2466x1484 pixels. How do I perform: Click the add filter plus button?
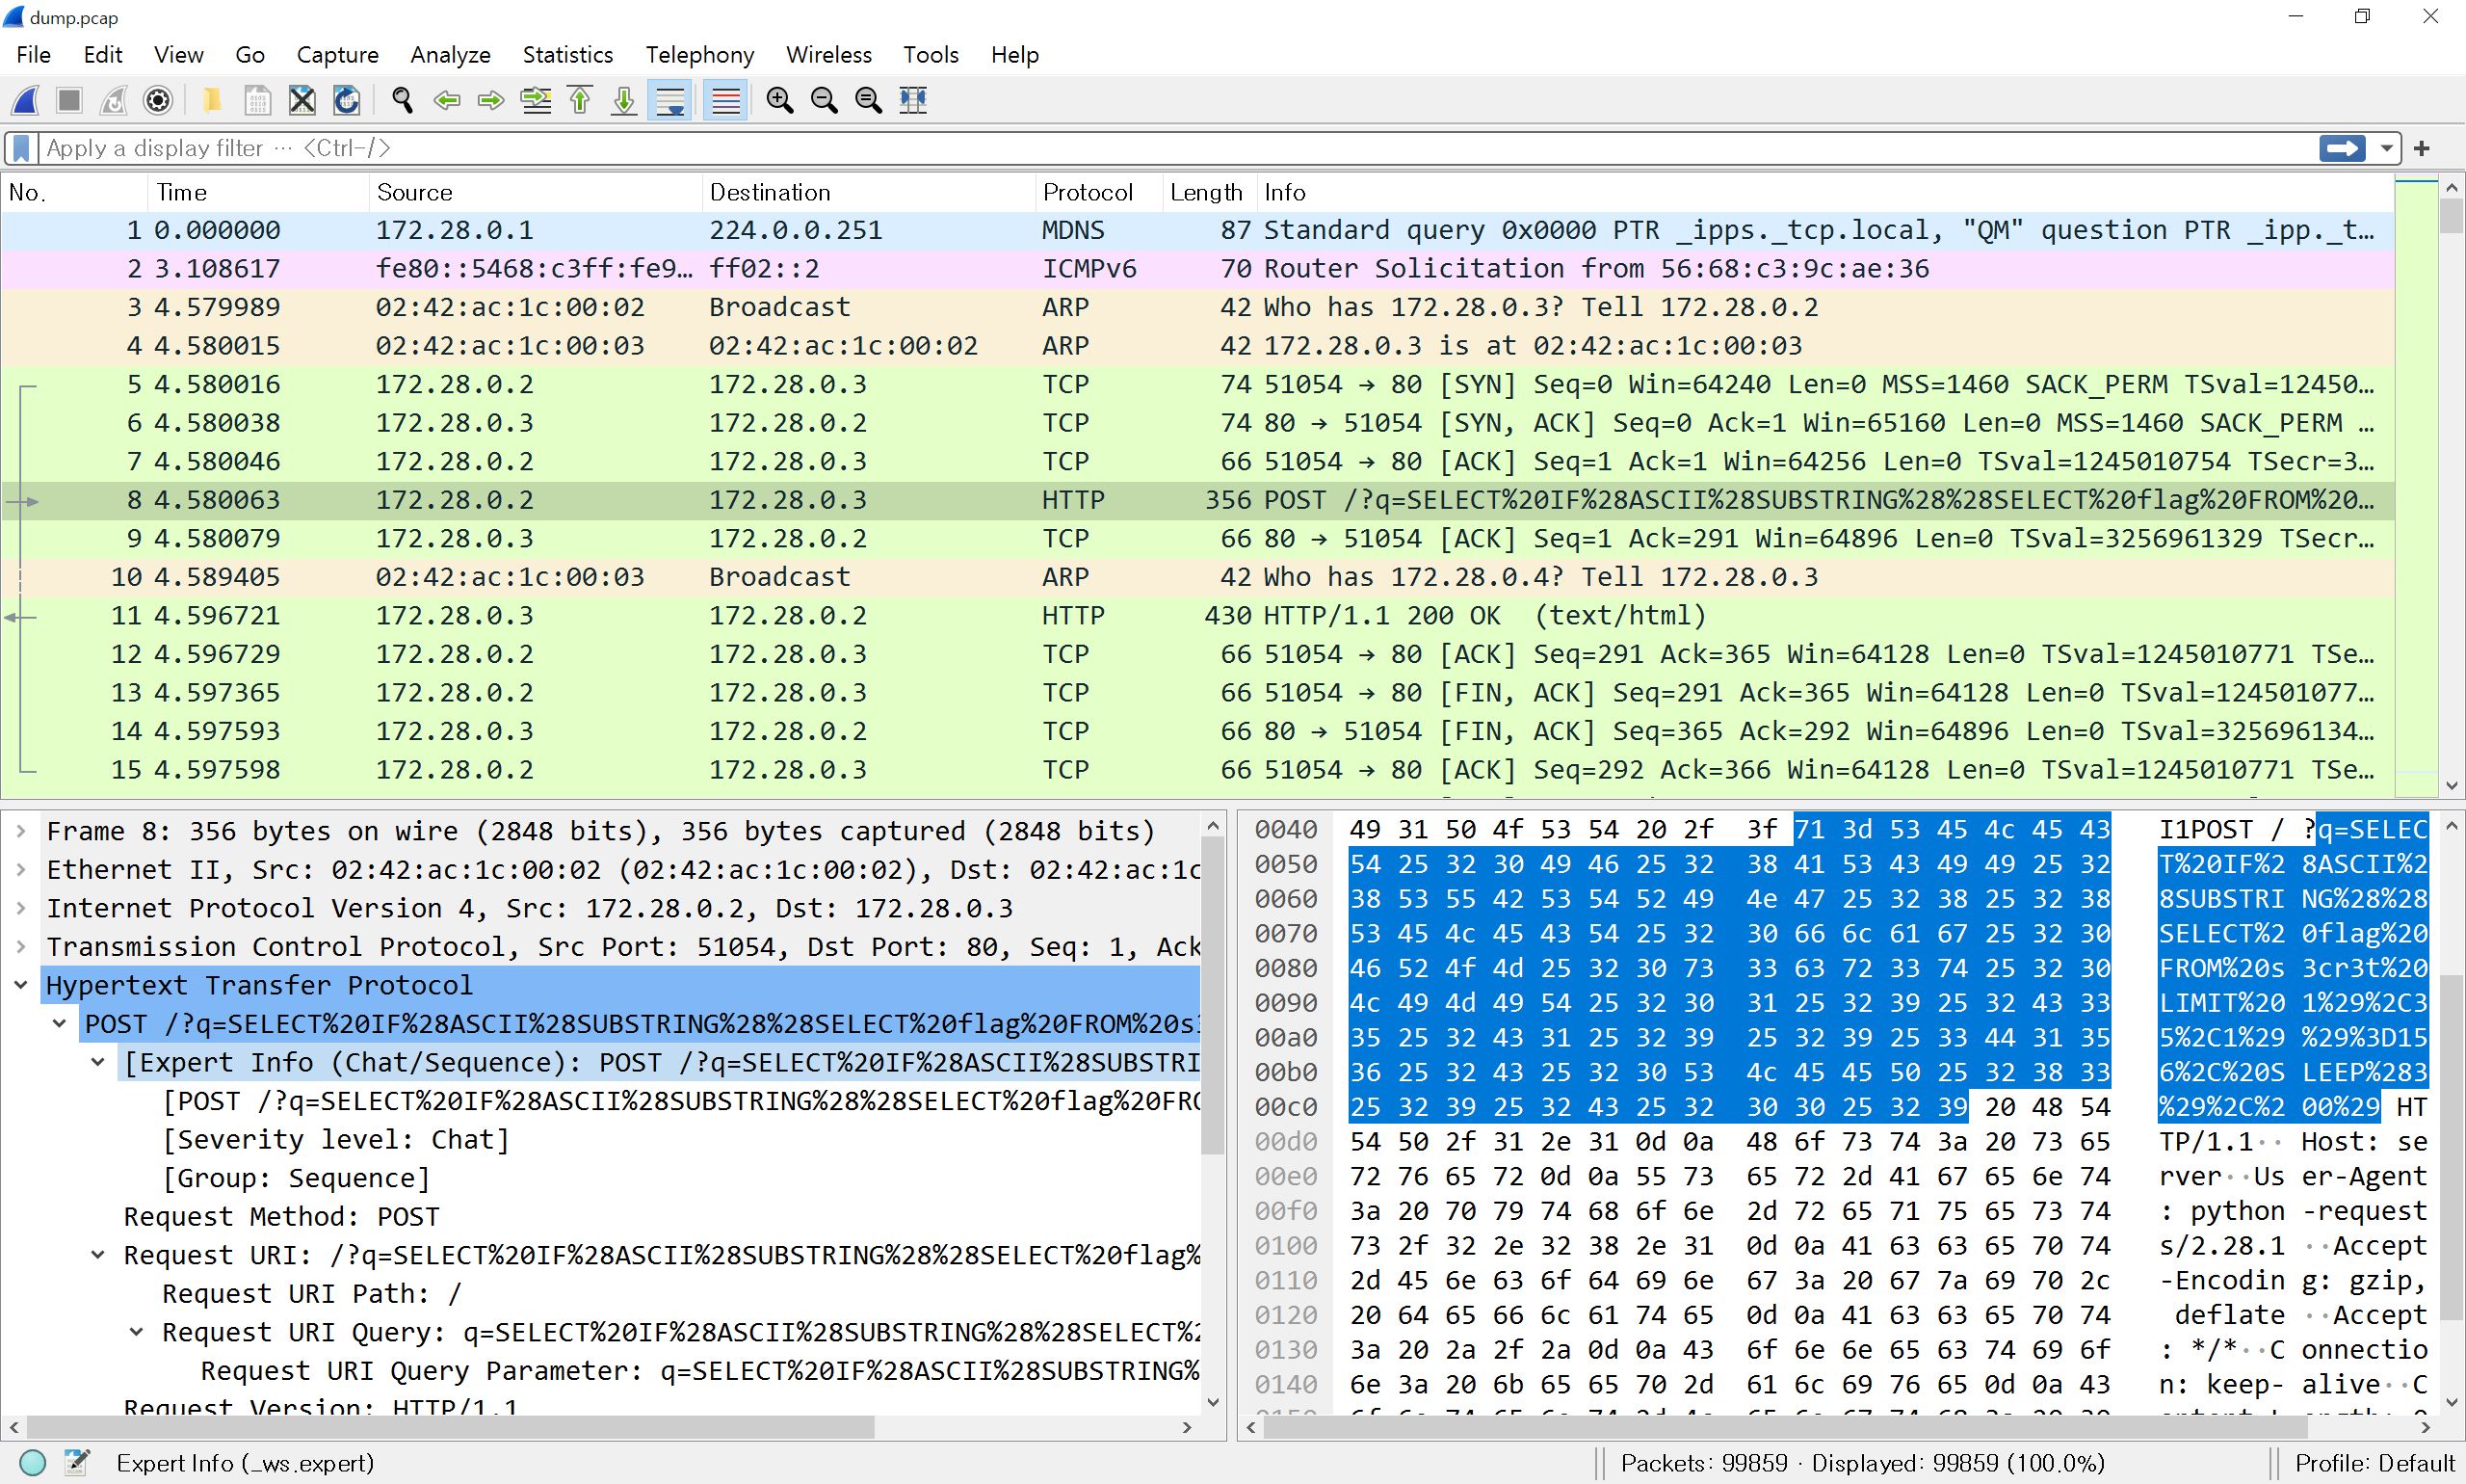tap(2421, 149)
